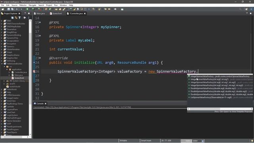
Task: Click the Save All toolbar icon
Action: (12, 9)
